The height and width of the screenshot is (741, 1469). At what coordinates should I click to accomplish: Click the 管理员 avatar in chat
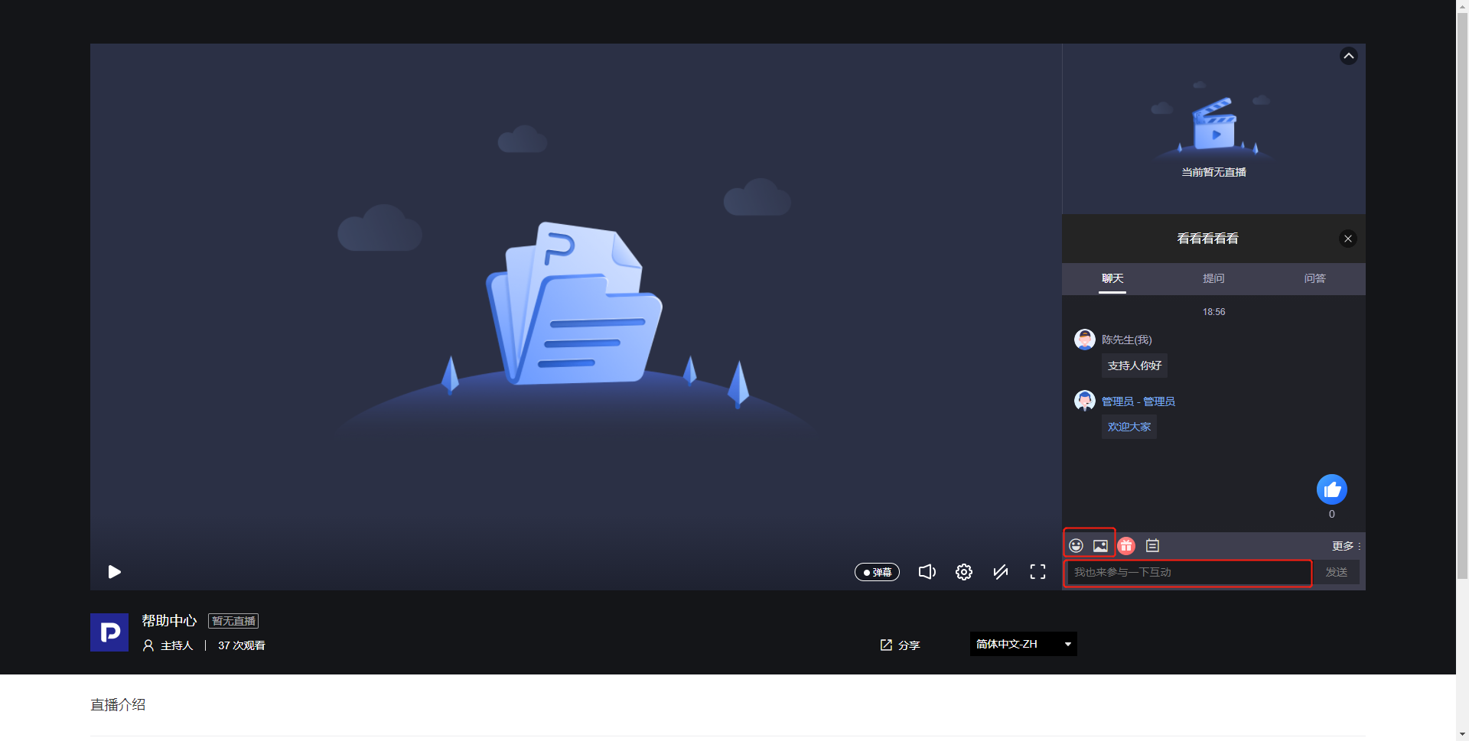pyautogui.click(x=1085, y=401)
